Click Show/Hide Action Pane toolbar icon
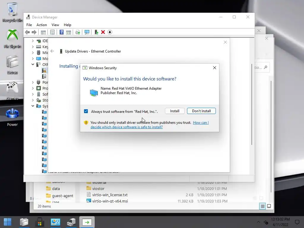 coord(69,32)
